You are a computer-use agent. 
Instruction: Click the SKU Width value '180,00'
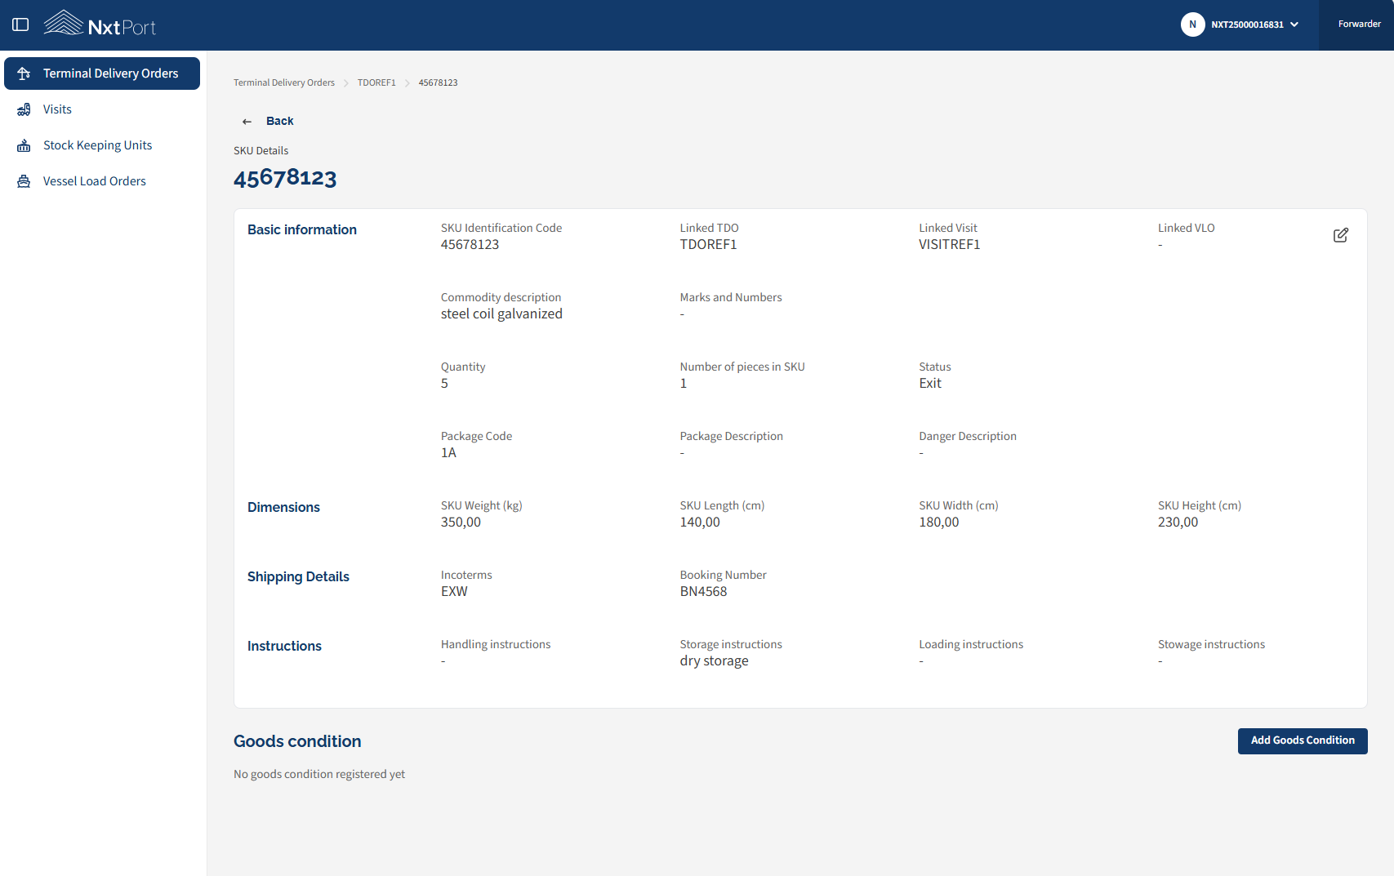click(939, 522)
